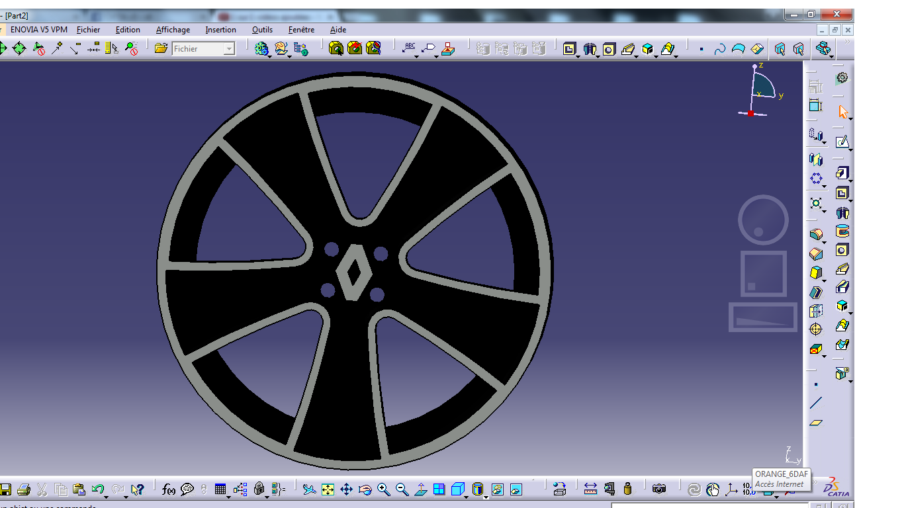Toggle the four-pane Multi-View icon
Viewport: 904px width, 508px height.
pyautogui.click(x=439, y=489)
